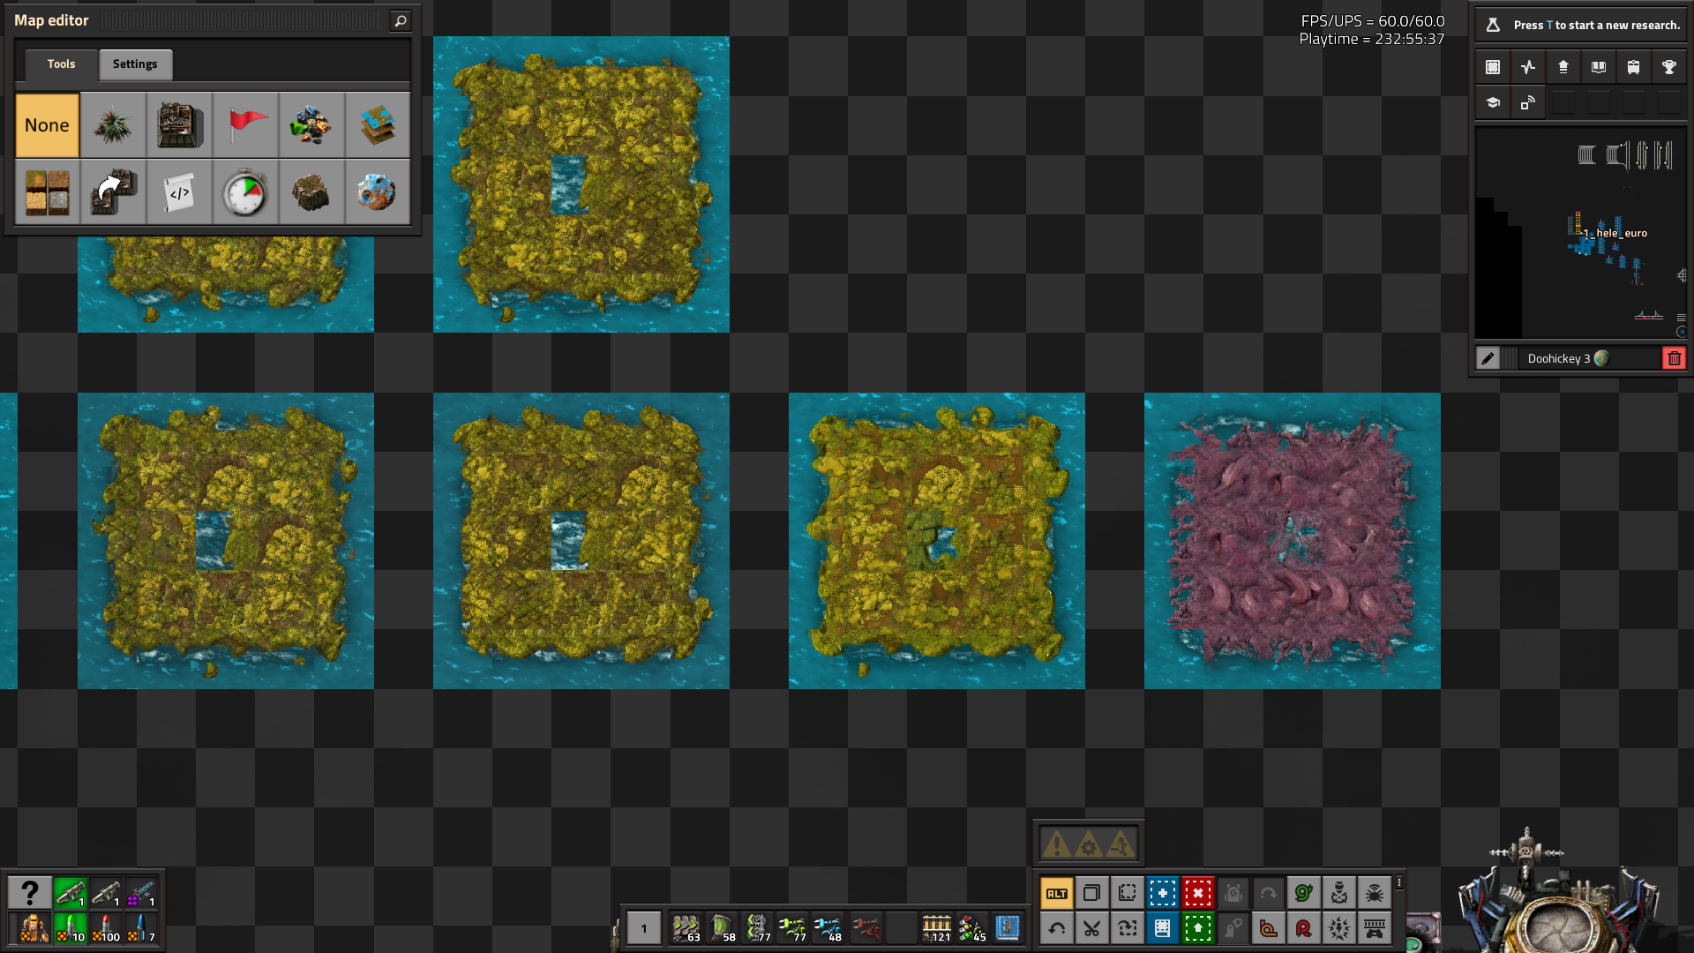Select quickbar item with count 121
Screen dimensions: 1694x953
tap(937, 928)
